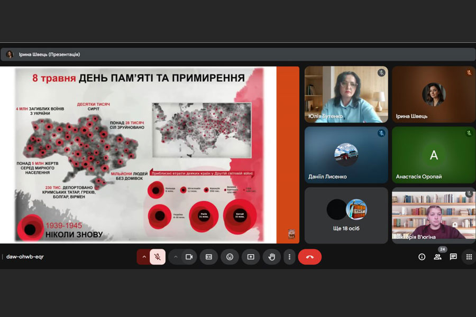Click letter A avatar of Анастасія Оропай

(434, 155)
